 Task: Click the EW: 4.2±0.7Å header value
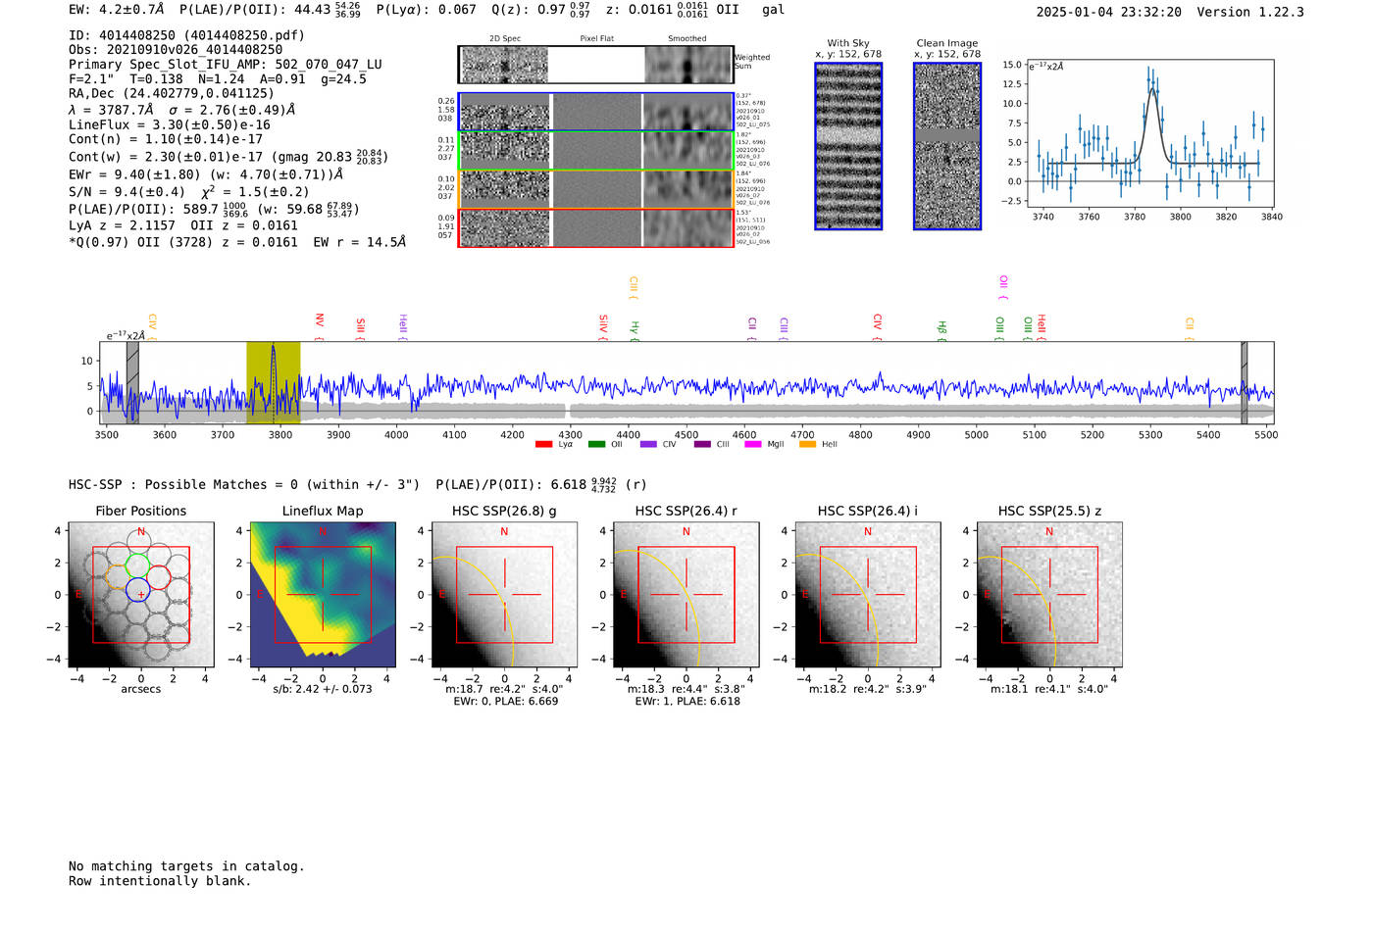(x=117, y=10)
